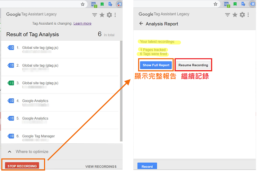Screen dimensions: 257x171
Task: Expand Where to optimize section
Action: click(x=10, y=152)
